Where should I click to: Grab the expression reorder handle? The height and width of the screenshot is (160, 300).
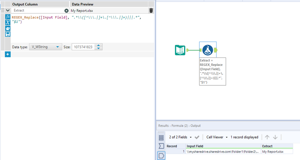3,10
